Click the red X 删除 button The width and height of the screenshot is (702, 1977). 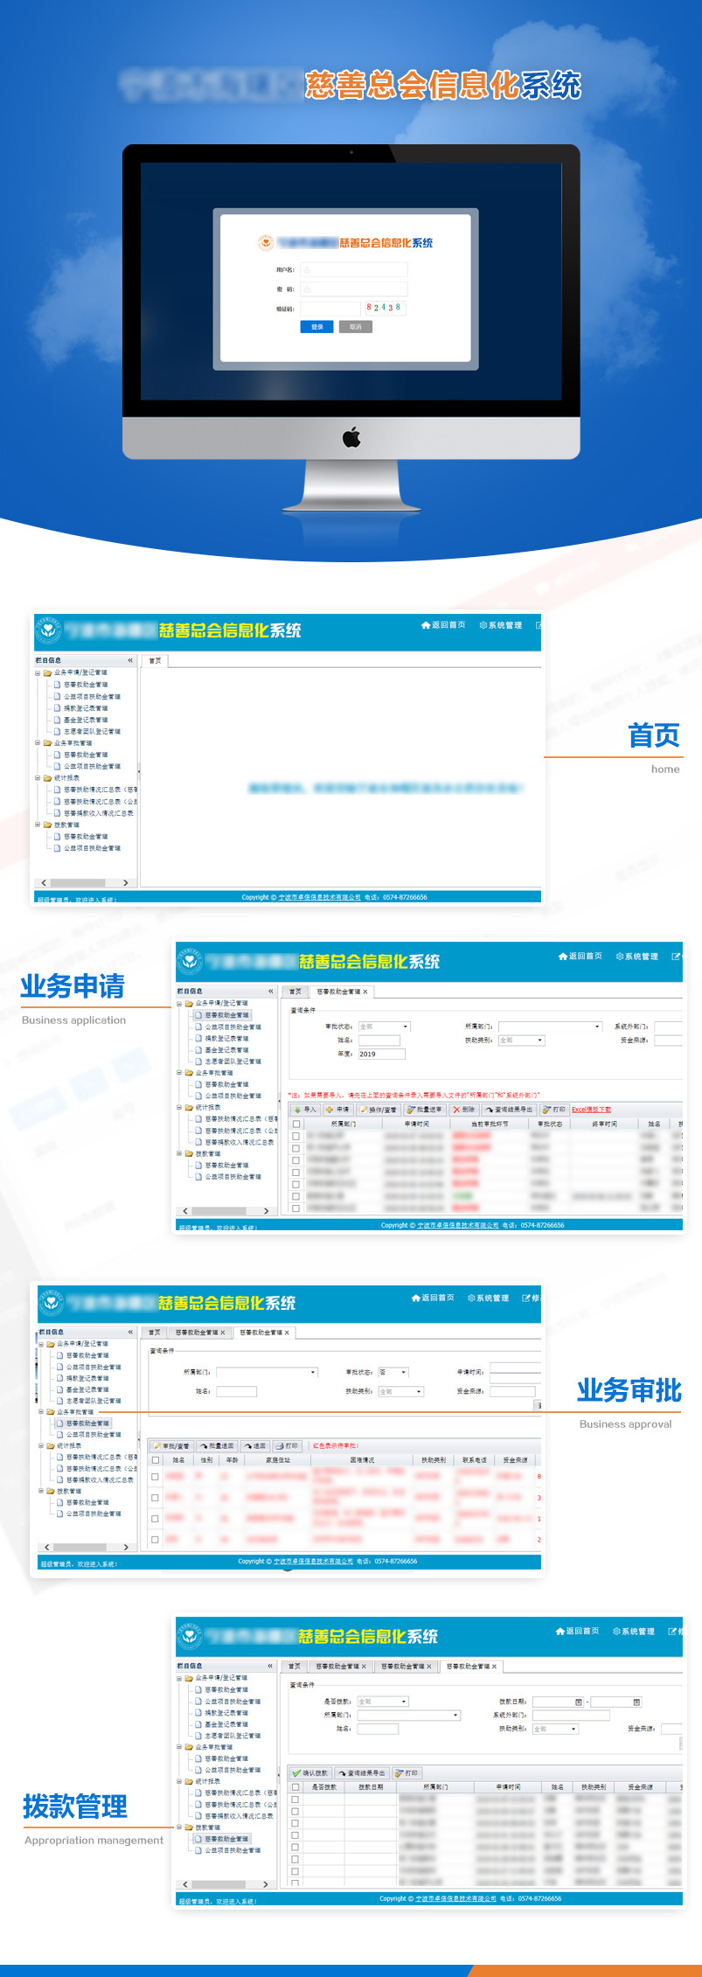coord(463,1110)
